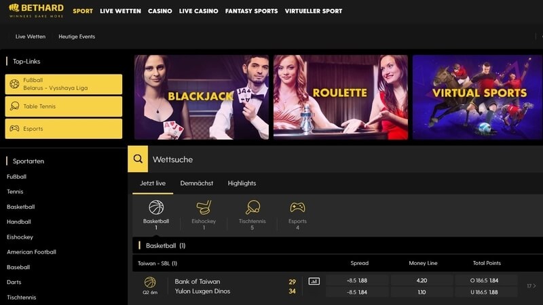543x305 pixels.
Task: Click the Esports gamepad icon in Top-Links
Action: coord(14,129)
